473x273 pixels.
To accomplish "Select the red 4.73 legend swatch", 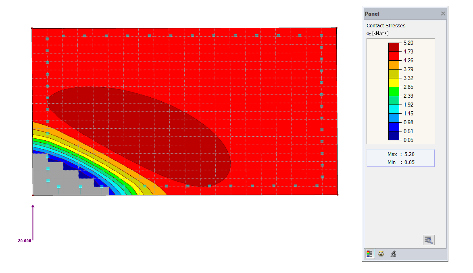I will 394,56.
